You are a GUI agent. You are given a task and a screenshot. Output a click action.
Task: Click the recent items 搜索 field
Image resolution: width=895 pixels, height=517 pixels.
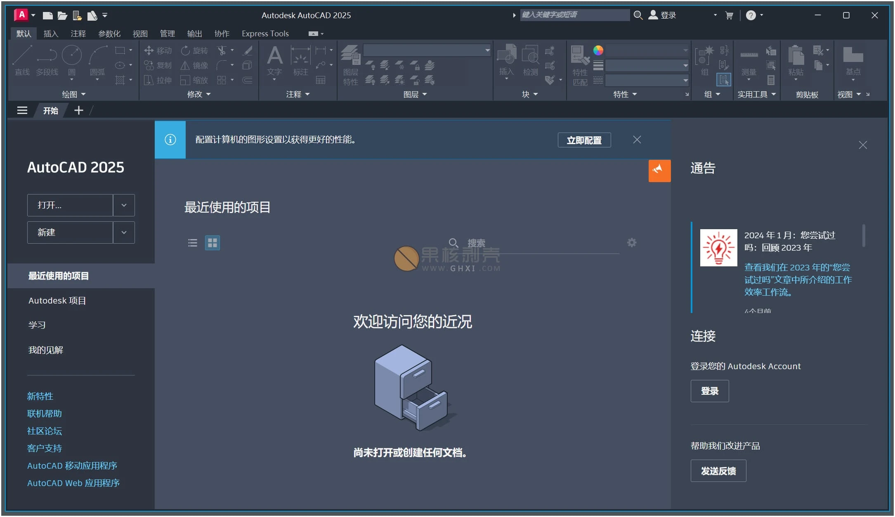[534, 243]
